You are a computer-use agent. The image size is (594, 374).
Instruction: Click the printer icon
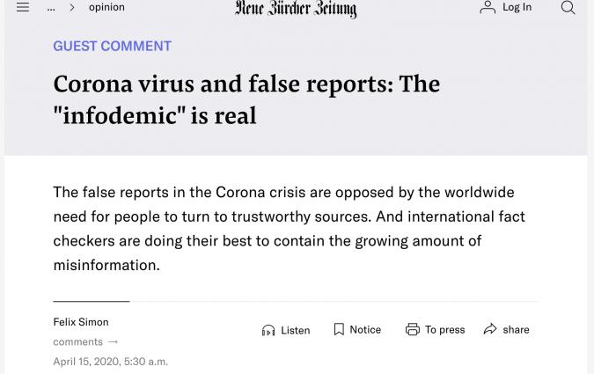pyautogui.click(x=412, y=329)
